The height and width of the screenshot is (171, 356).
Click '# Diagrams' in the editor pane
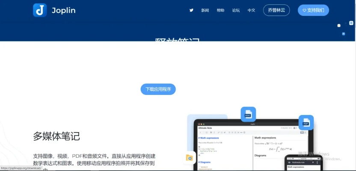click(205, 162)
